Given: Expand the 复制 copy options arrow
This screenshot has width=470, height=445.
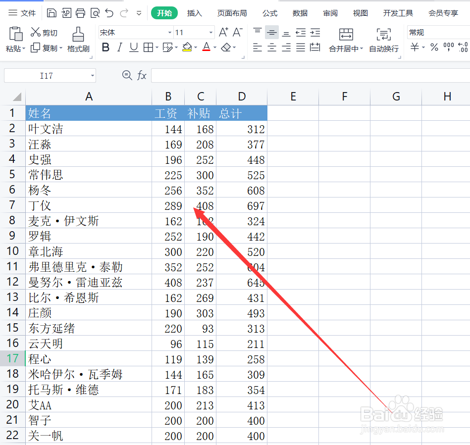Looking at the screenshot, I should tap(61, 48).
